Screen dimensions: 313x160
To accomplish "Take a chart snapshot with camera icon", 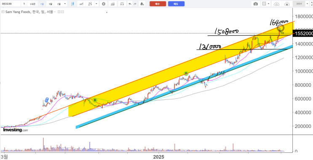I will (256, 4).
